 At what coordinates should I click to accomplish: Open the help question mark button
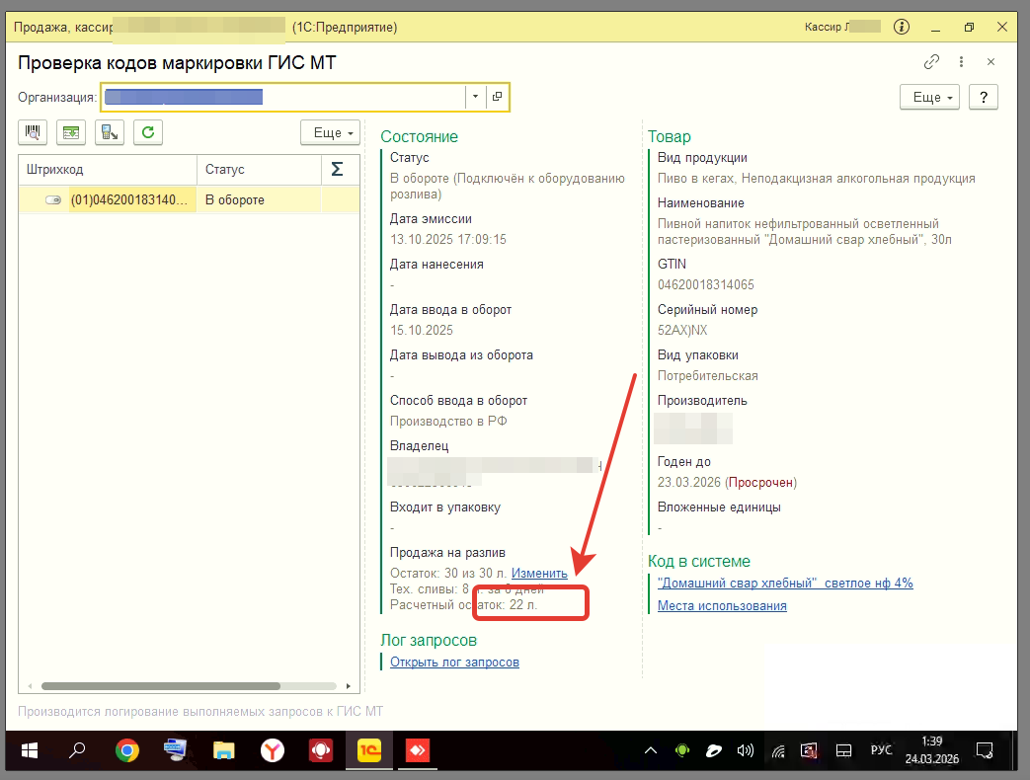(x=984, y=97)
